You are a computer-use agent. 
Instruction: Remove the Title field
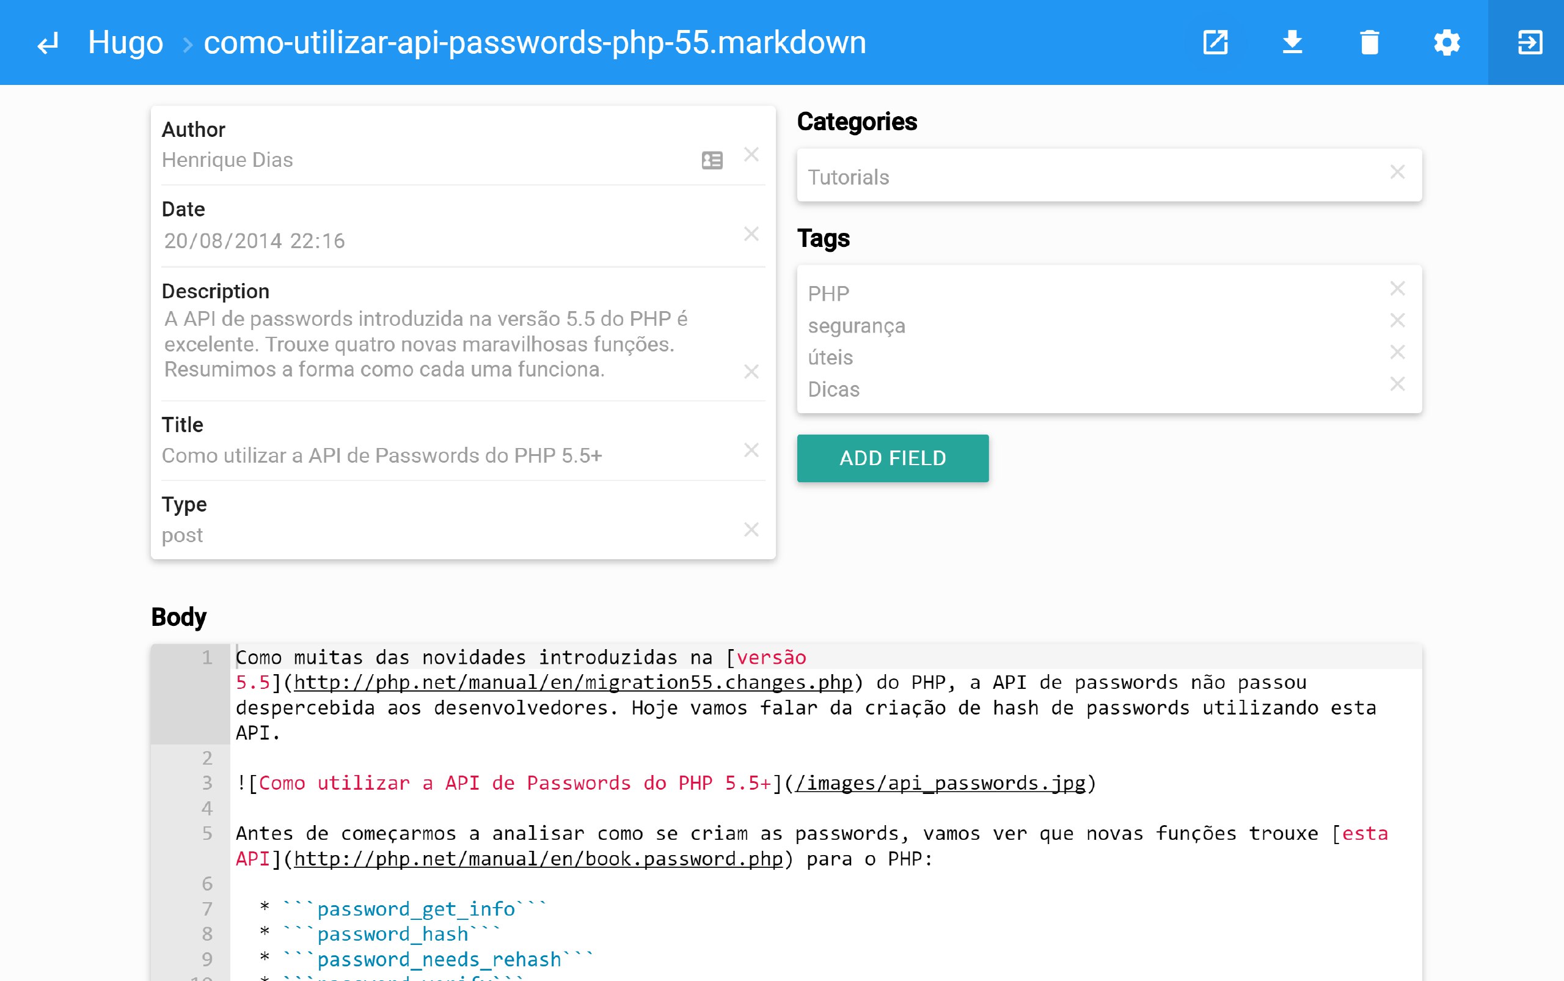pos(751,450)
